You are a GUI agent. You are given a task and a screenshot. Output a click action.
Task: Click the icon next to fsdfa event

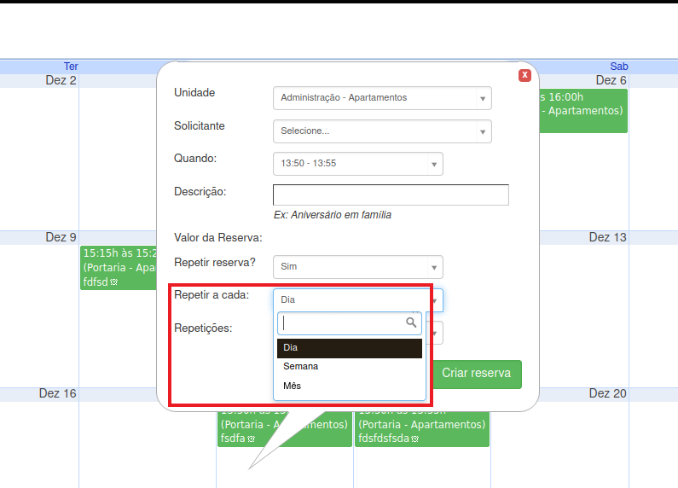tap(251, 439)
